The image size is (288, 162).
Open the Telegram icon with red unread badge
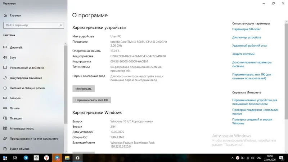[57, 158]
